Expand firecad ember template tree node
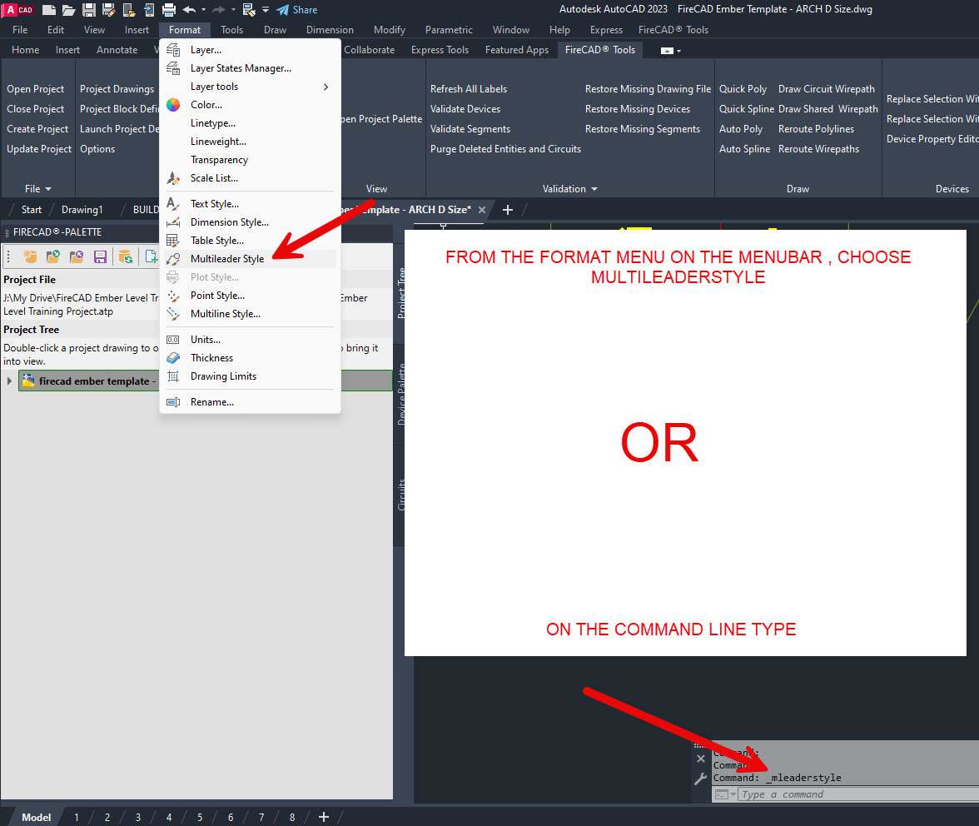This screenshot has height=826, width=979. coord(8,381)
